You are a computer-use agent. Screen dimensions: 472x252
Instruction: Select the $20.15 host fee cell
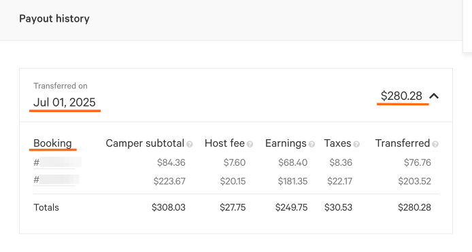[x=233, y=181]
